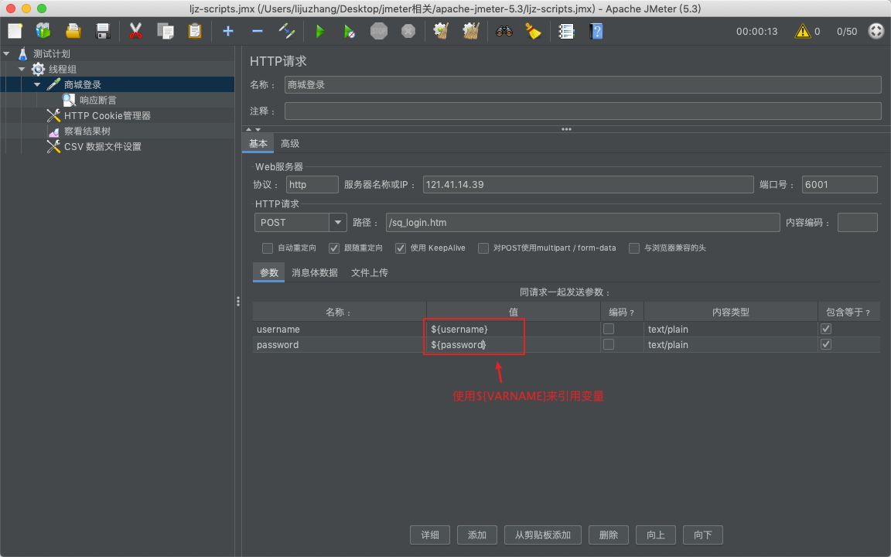Click the Cut scissors icon
This screenshot has height=557, width=891.
(135, 31)
